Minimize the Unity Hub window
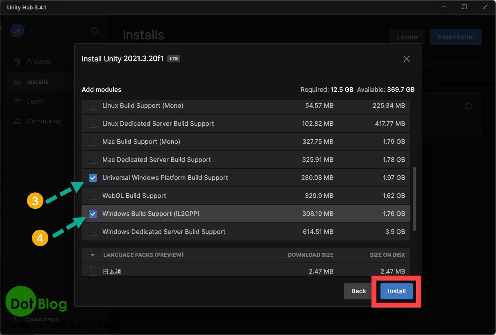496x335 pixels. pyautogui.click(x=444, y=7)
